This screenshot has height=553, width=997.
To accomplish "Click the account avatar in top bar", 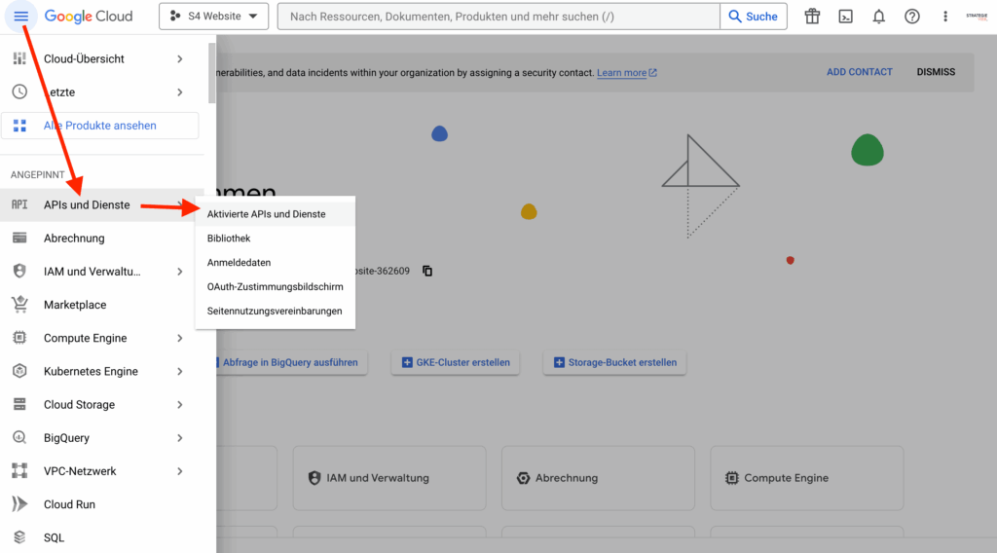I will [x=977, y=17].
